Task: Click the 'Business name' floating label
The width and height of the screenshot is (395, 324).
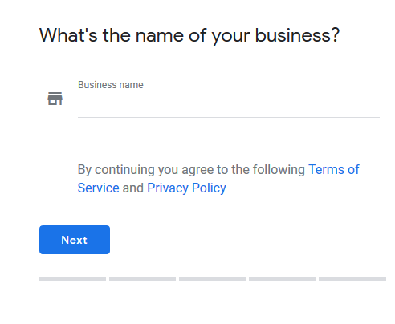Action: [111, 85]
